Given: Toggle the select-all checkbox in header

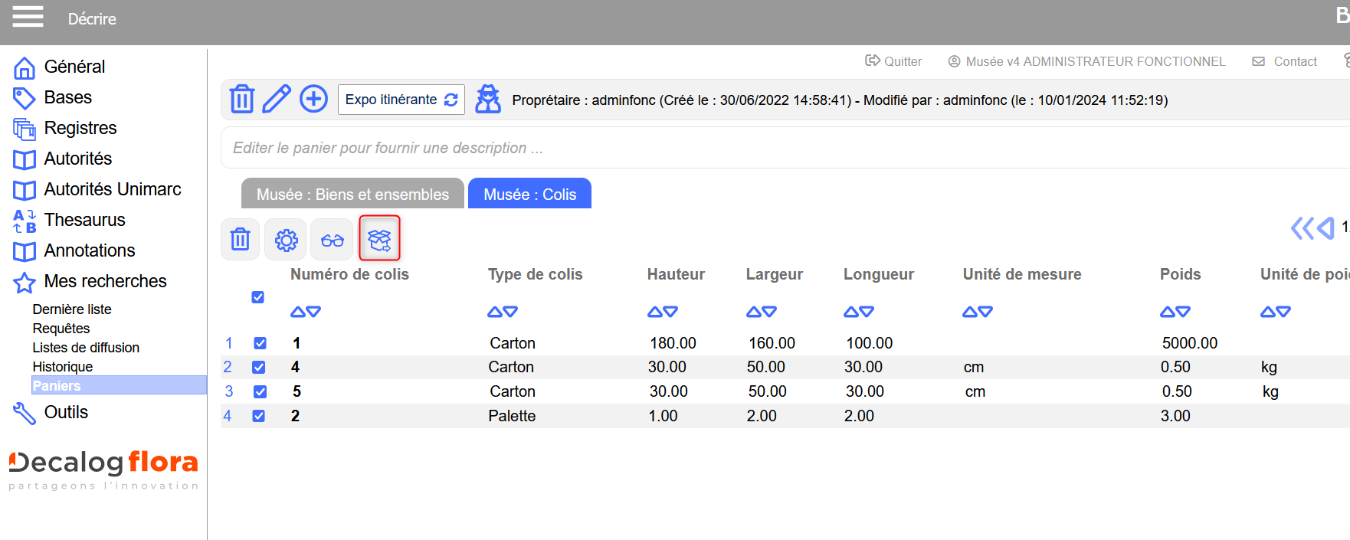Looking at the screenshot, I should [x=258, y=297].
